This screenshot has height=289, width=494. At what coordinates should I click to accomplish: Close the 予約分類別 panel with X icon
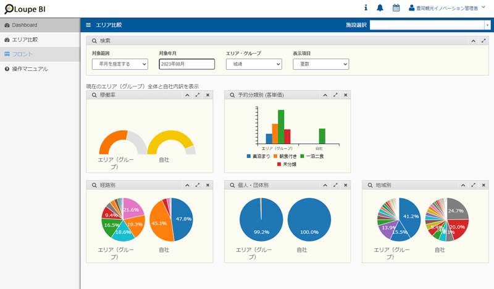[x=346, y=95]
